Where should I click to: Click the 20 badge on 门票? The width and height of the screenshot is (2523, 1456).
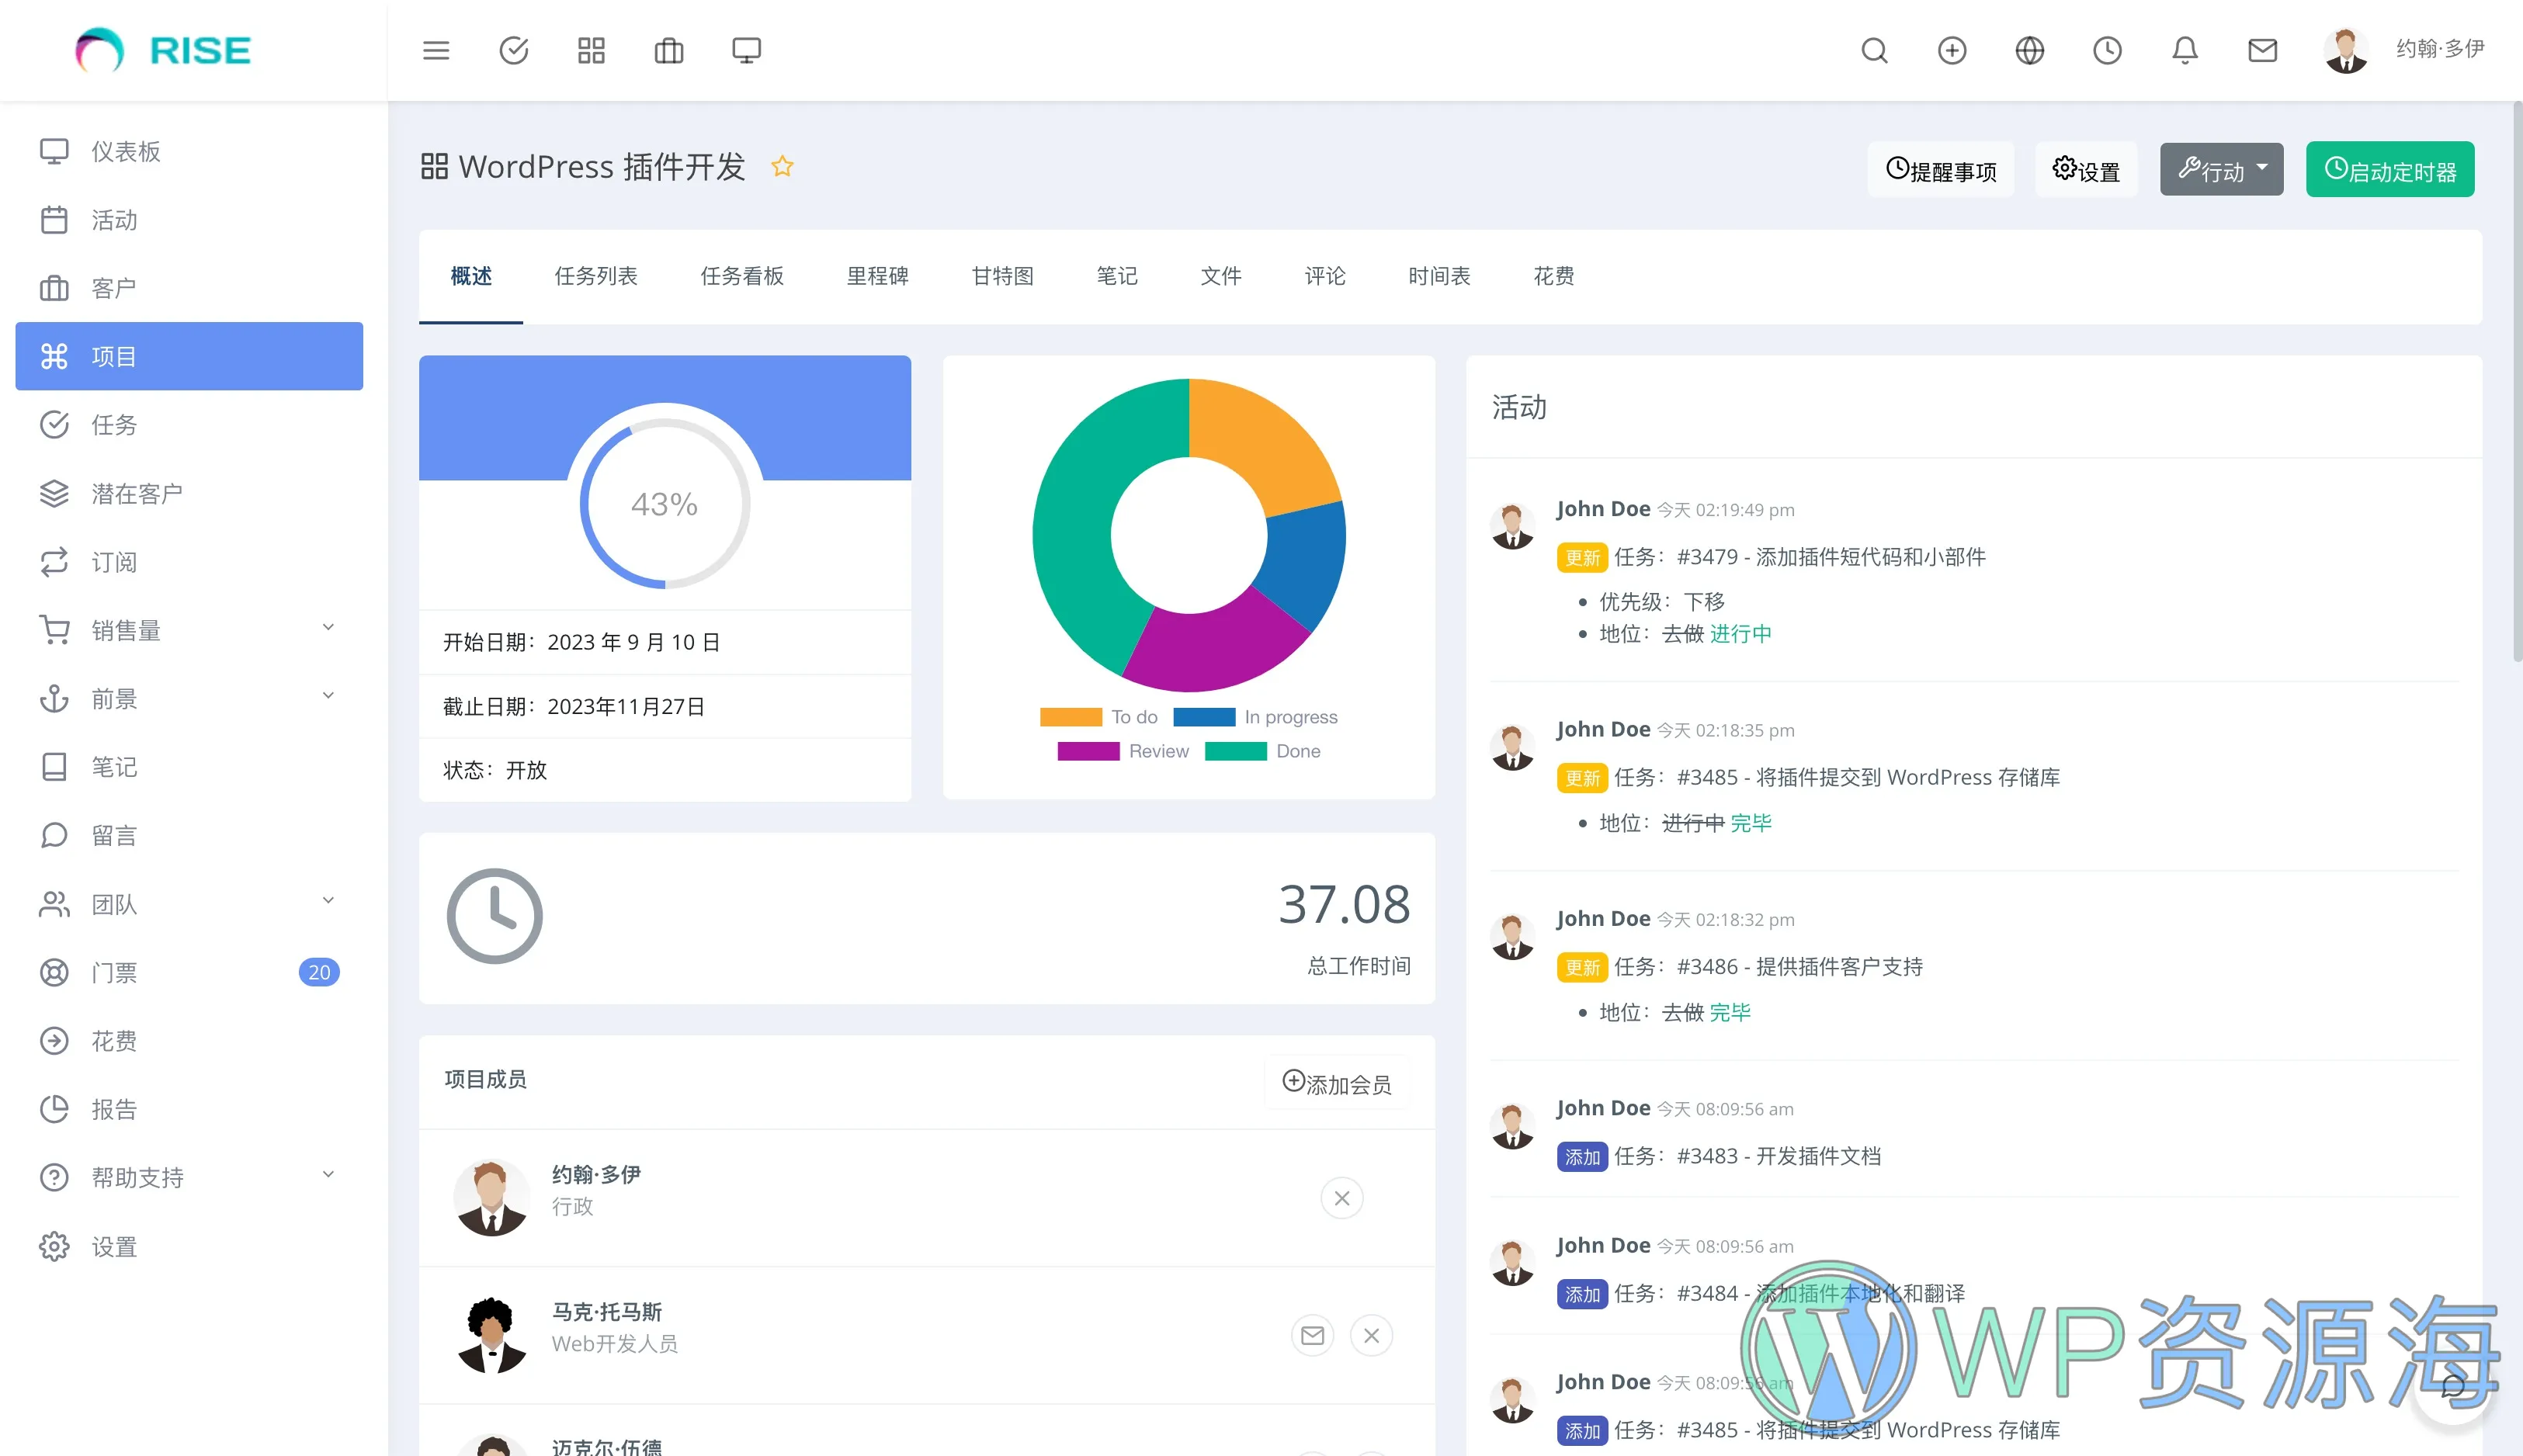319,972
